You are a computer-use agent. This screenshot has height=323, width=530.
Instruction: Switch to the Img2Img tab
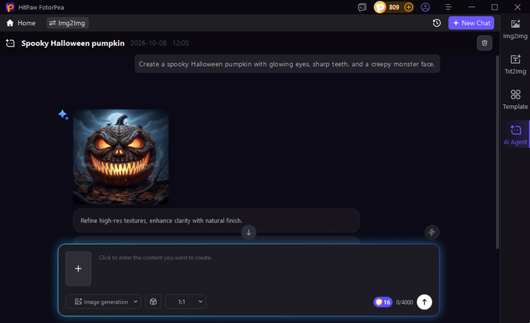68,23
